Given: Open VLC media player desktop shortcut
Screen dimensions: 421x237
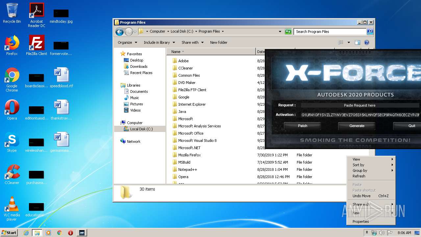Looking at the screenshot, I should (x=12, y=209).
